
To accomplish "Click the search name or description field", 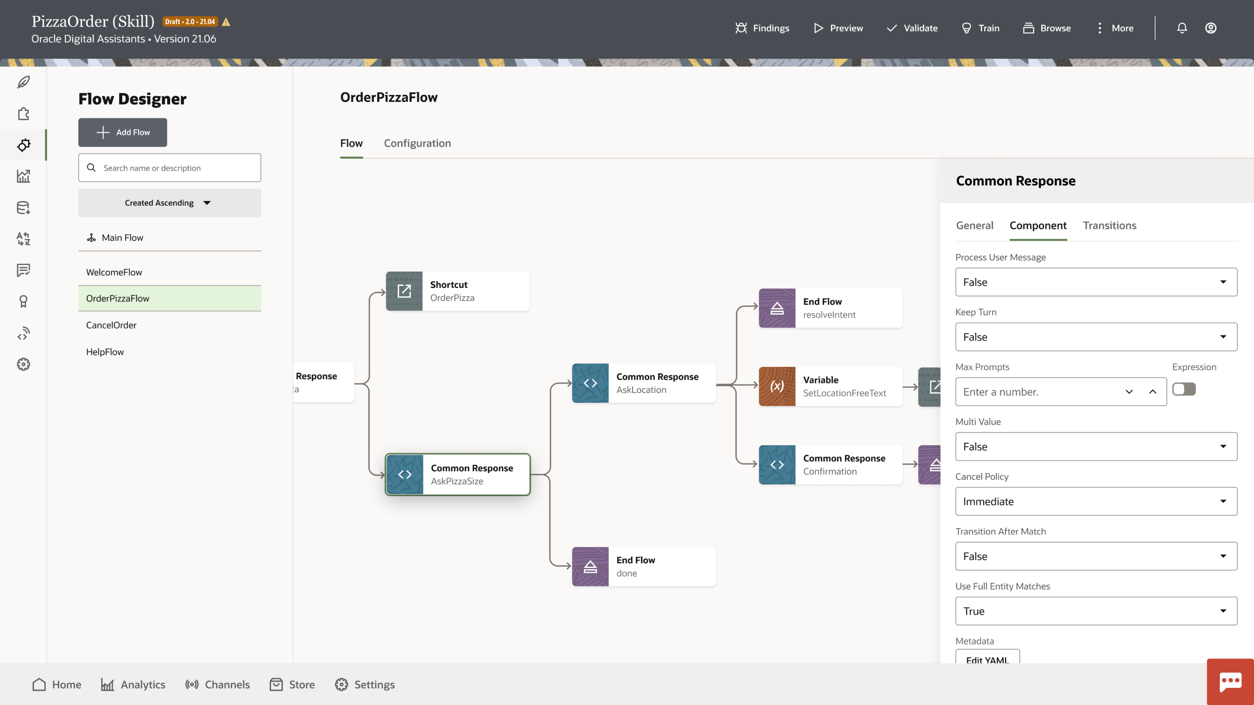I will [x=169, y=168].
